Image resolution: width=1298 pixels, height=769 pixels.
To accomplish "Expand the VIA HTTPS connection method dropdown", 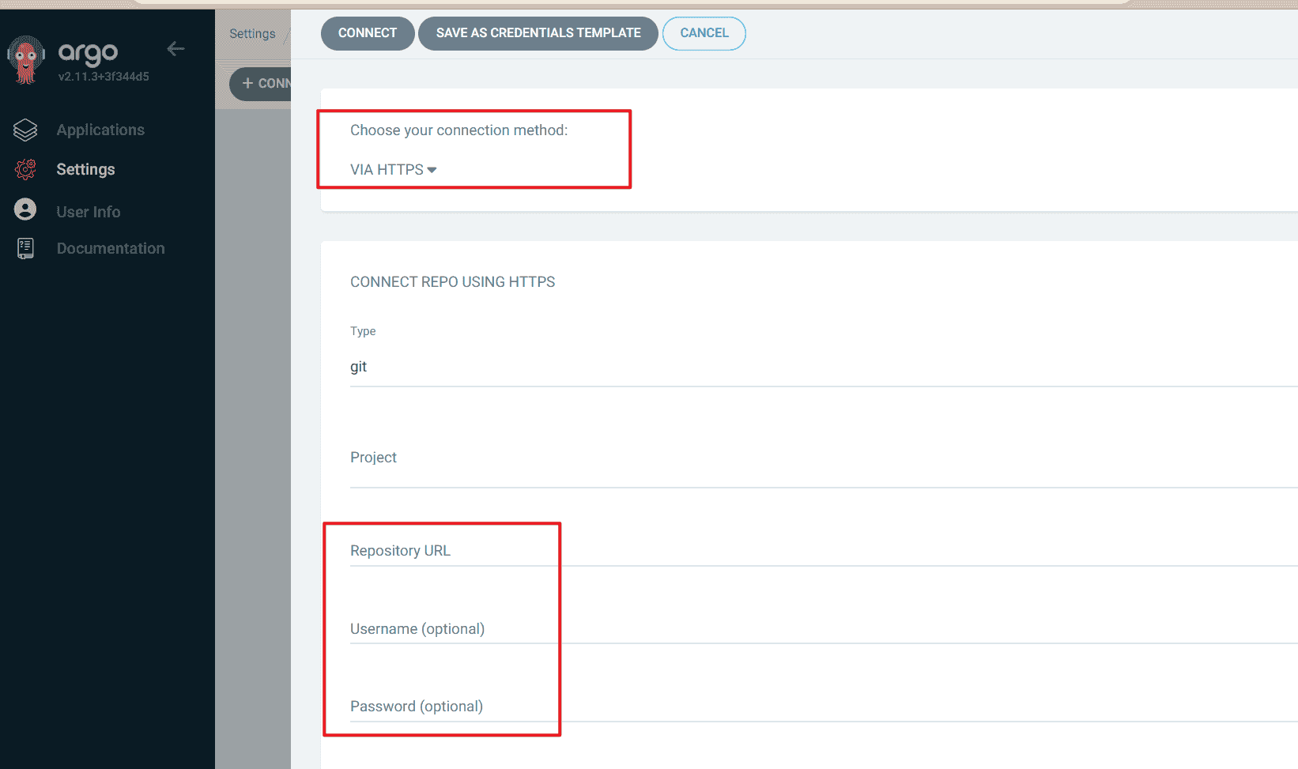I will coord(393,170).
